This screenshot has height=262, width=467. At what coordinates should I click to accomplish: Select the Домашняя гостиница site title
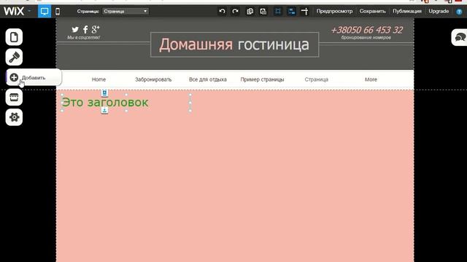[234, 44]
